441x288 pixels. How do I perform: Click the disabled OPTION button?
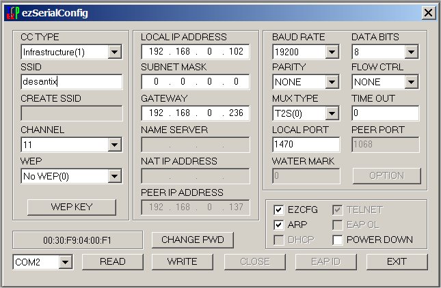click(387, 176)
